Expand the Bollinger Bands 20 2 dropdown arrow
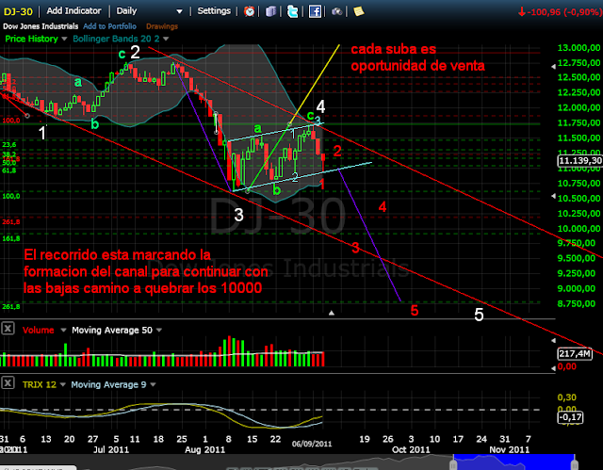This screenshot has width=603, height=470. (166, 39)
